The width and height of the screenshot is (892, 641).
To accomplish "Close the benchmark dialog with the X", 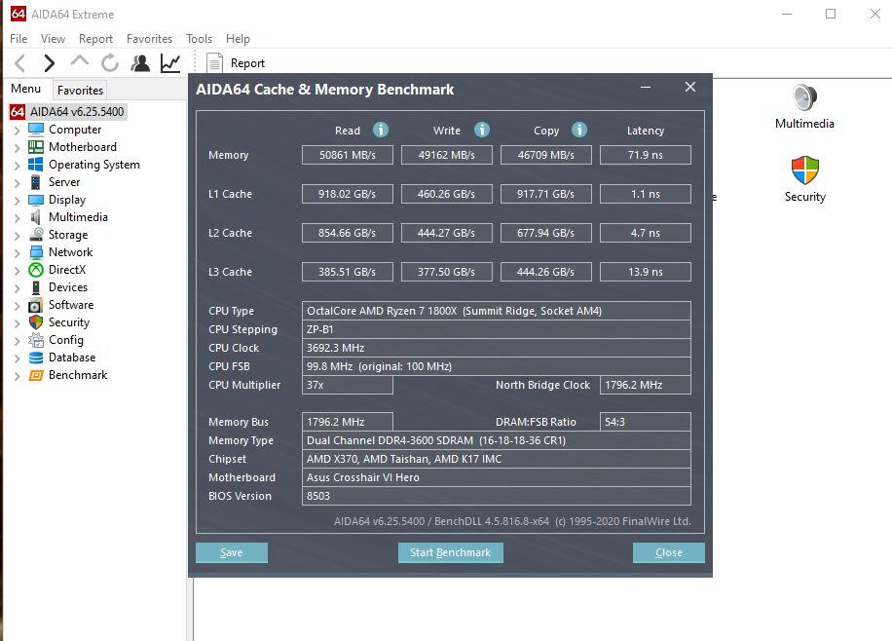I will 690,87.
